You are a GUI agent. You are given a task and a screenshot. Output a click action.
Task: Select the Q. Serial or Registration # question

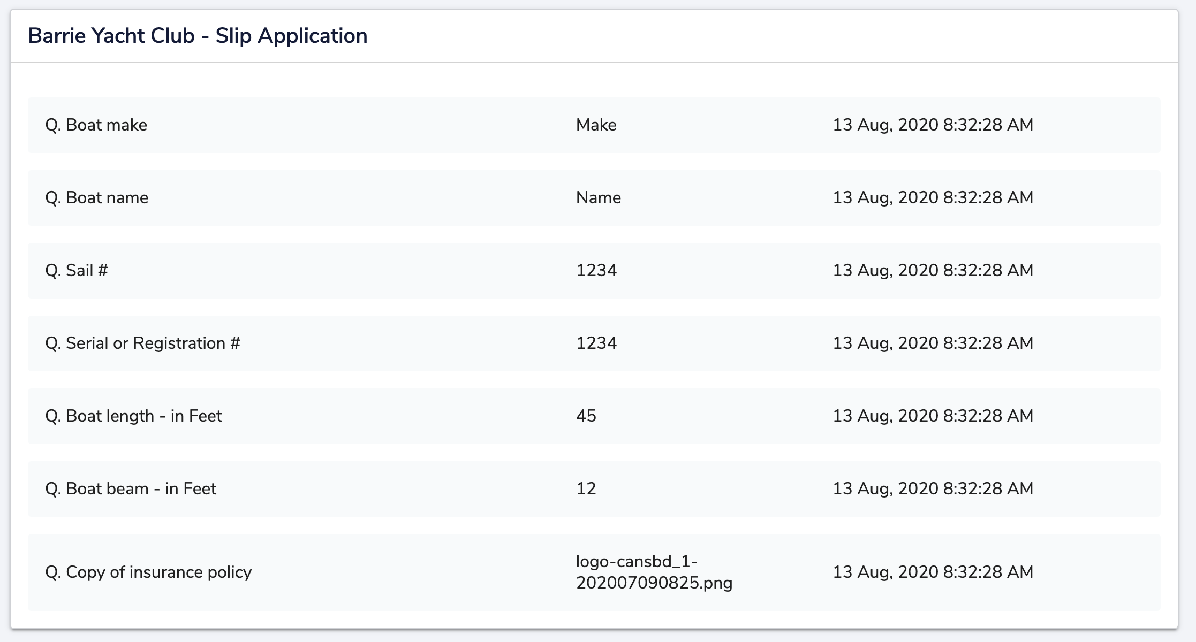[x=142, y=343]
